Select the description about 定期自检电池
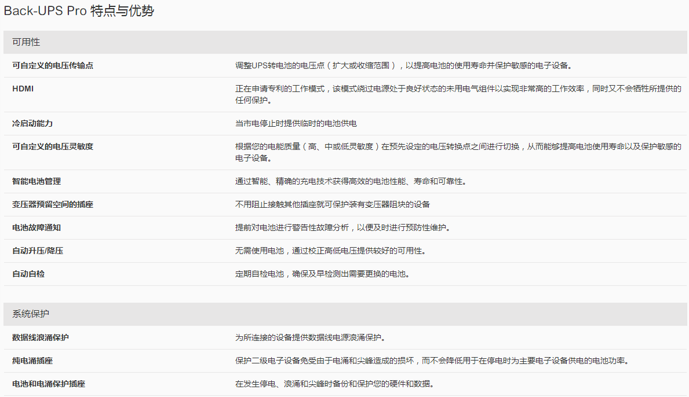Screen dimensions: 689x397 [322, 274]
